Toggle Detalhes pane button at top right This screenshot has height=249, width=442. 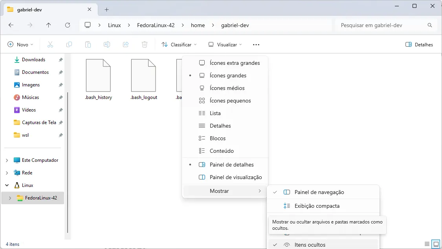pos(419,44)
